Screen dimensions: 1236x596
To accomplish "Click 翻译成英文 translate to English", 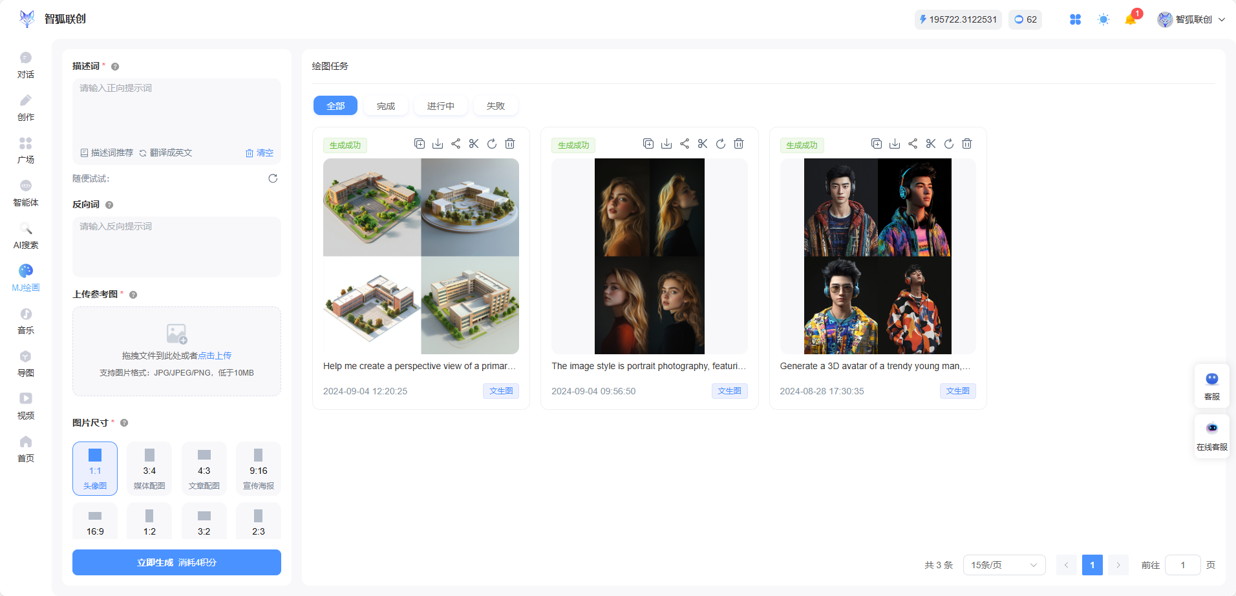I will pyautogui.click(x=166, y=153).
